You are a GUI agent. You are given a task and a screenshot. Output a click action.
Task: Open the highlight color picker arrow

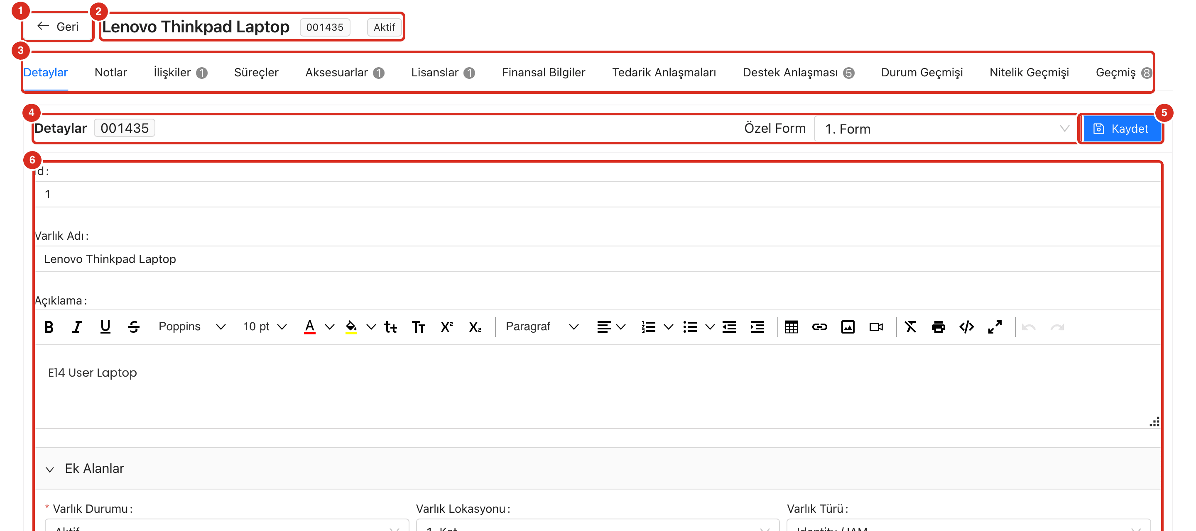pyautogui.click(x=371, y=327)
